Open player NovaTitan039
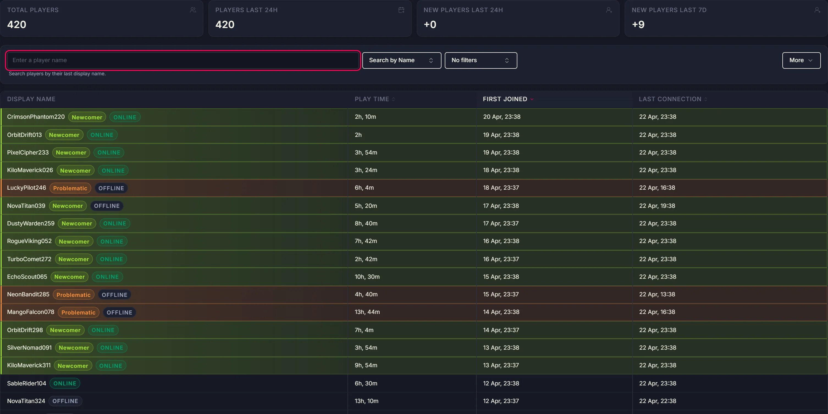 [26, 206]
